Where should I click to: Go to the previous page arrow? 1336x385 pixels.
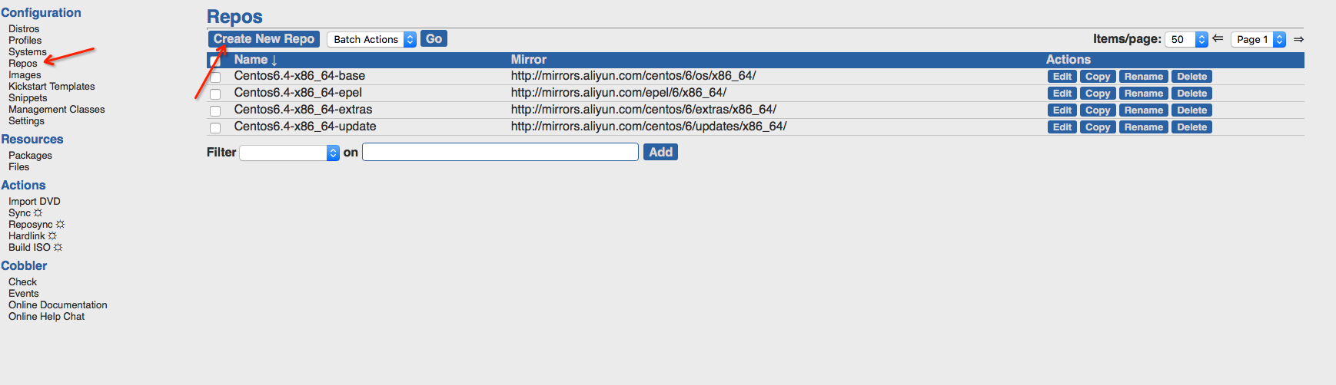pos(1218,38)
